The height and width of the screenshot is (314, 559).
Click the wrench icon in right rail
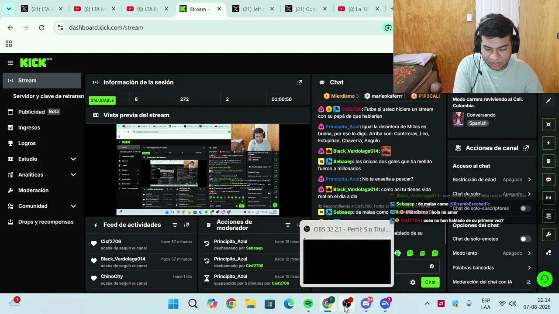click(x=549, y=235)
